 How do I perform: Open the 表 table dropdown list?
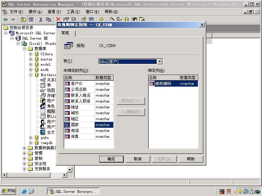[x=159, y=61]
